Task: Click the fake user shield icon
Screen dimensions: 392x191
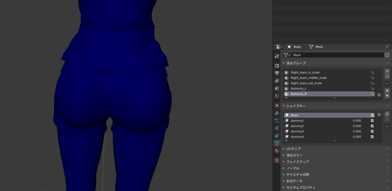Action: [387, 55]
